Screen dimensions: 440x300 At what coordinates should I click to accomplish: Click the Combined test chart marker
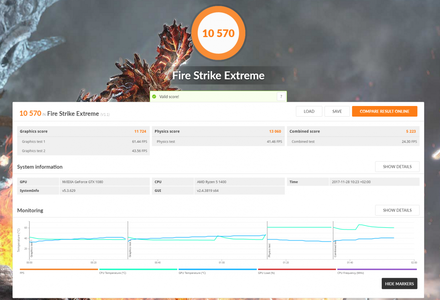[335, 249]
